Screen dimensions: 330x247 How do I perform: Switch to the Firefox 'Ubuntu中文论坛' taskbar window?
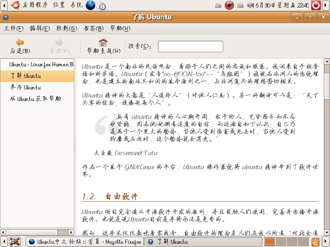[85, 242]
